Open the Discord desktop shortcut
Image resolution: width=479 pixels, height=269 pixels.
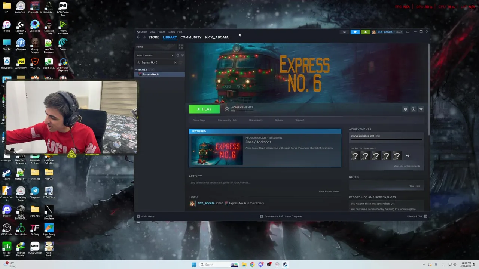(x=7, y=211)
